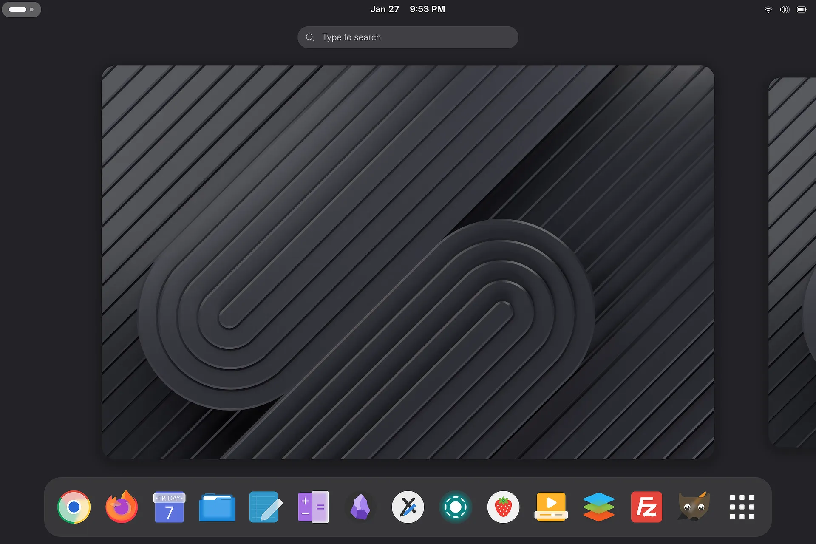816x544 pixels.
Task: Open the Xournal++ pen icon app
Action: coord(408,507)
